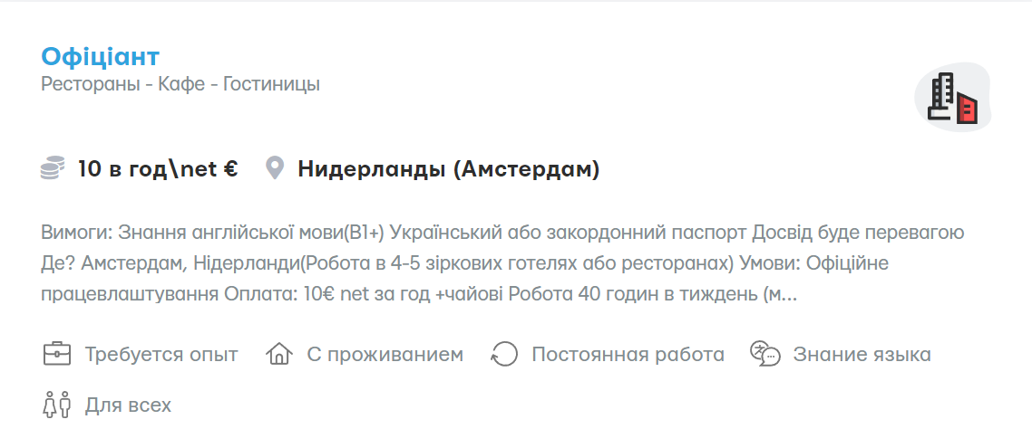
Task: Click the house accommodation icon
Action: tap(278, 354)
